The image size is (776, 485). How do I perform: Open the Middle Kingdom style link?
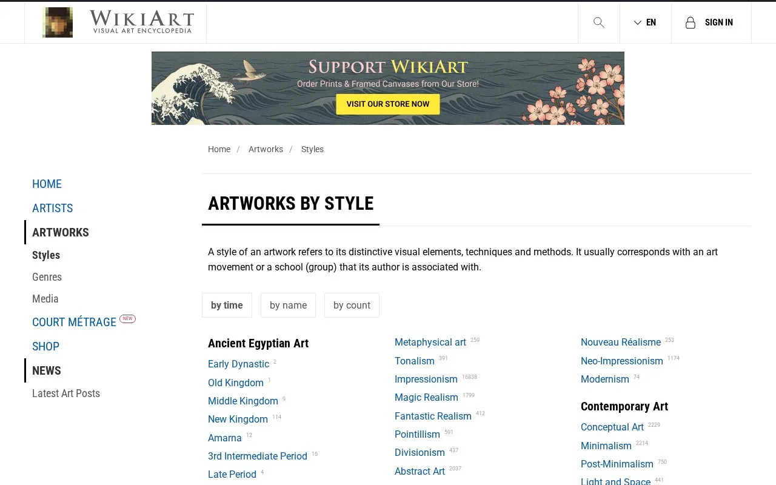click(x=243, y=401)
